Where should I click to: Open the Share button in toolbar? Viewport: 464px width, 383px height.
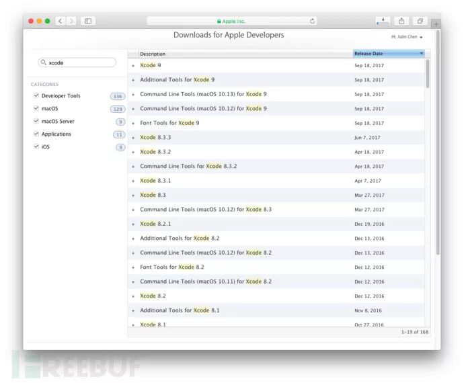(x=401, y=21)
